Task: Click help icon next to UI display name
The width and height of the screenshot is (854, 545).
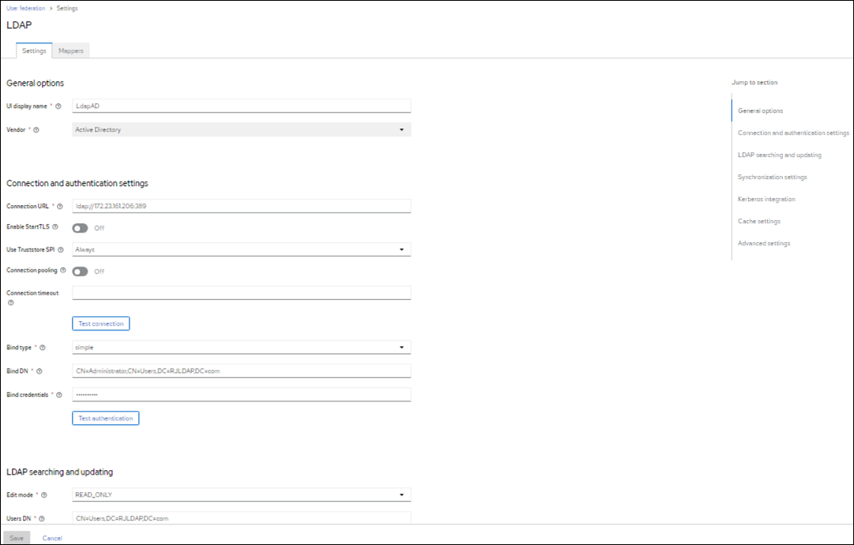Action: [x=59, y=106]
